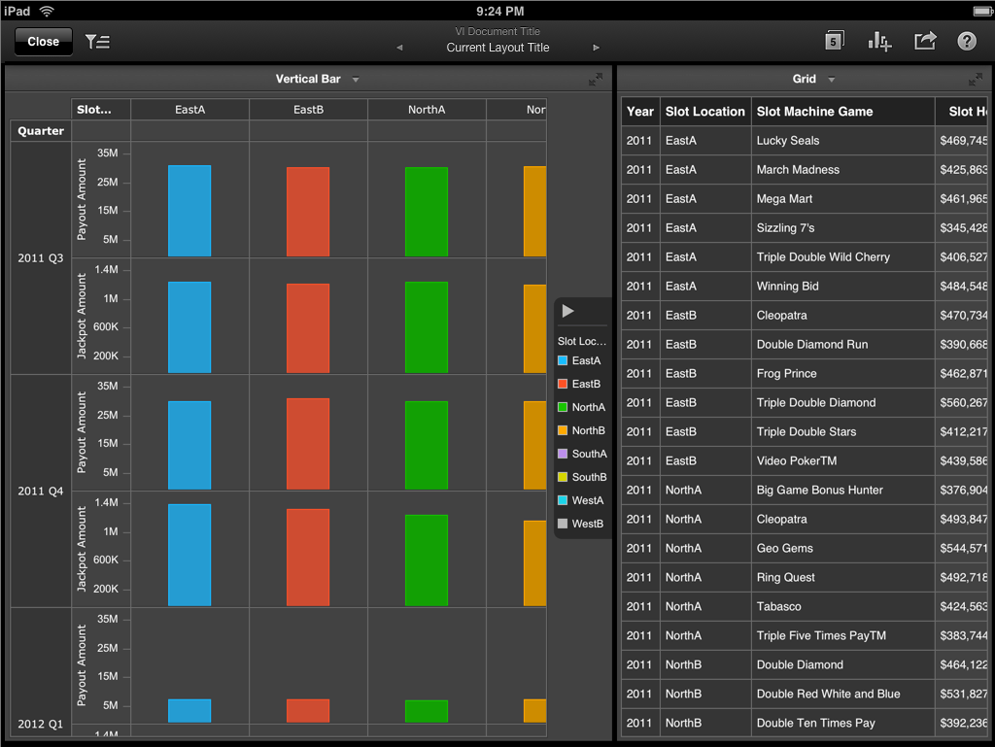
Task: Select WestB gray legend swatch
Action: tap(563, 524)
